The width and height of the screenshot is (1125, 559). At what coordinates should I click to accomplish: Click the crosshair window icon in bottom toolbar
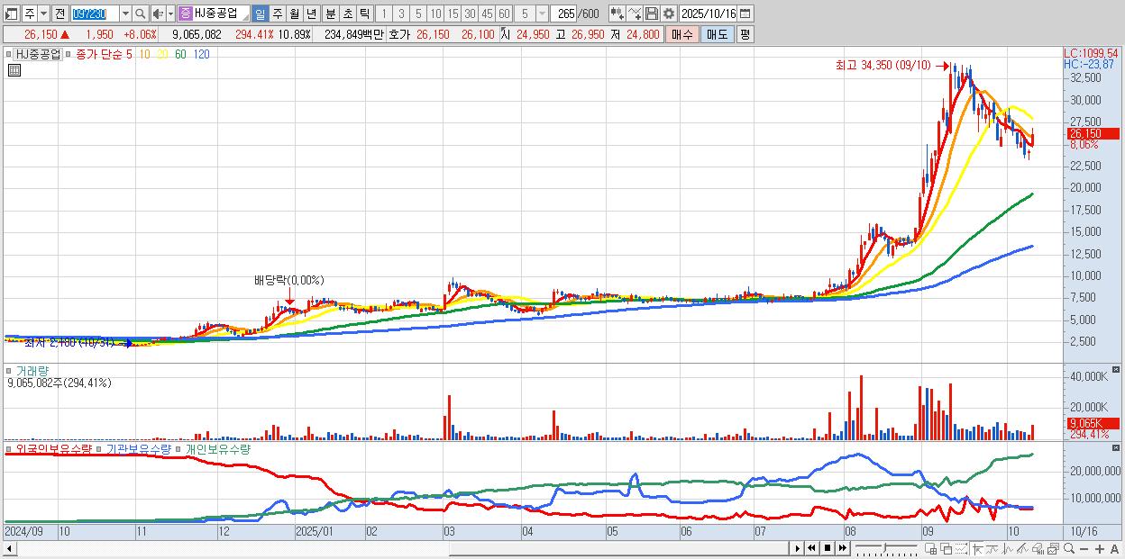click(x=931, y=548)
